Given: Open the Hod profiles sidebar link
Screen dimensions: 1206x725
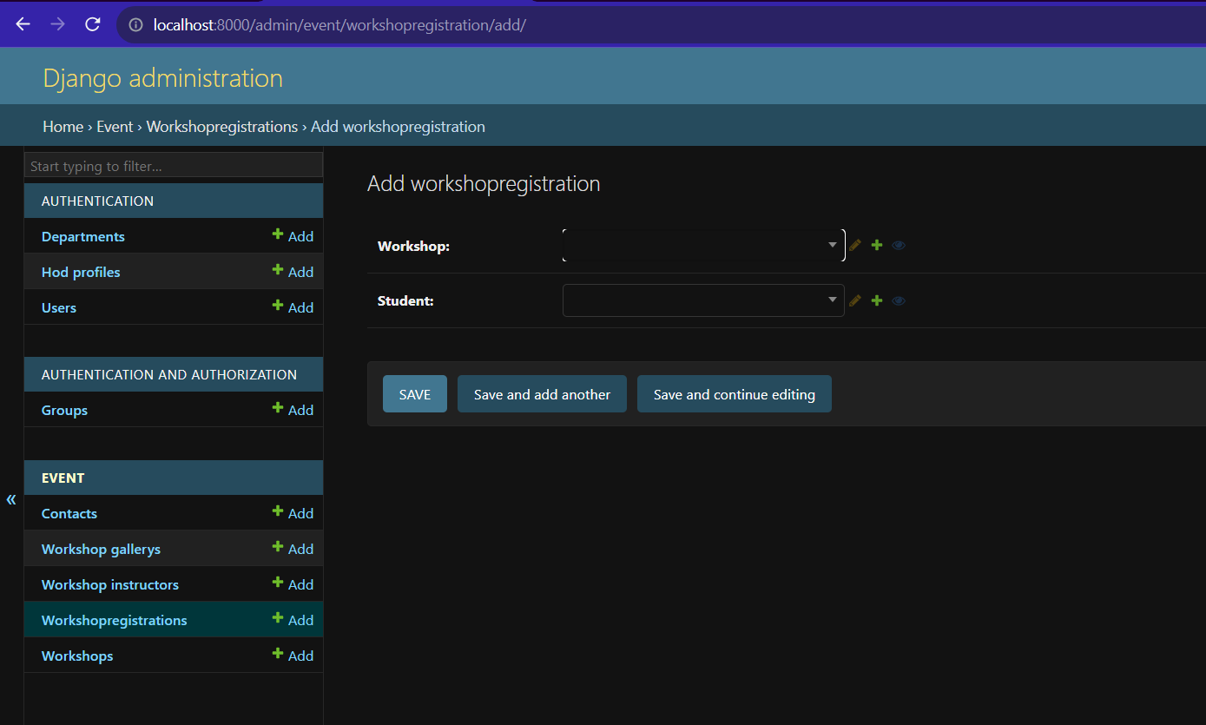Looking at the screenshot, I should point(81,272).
